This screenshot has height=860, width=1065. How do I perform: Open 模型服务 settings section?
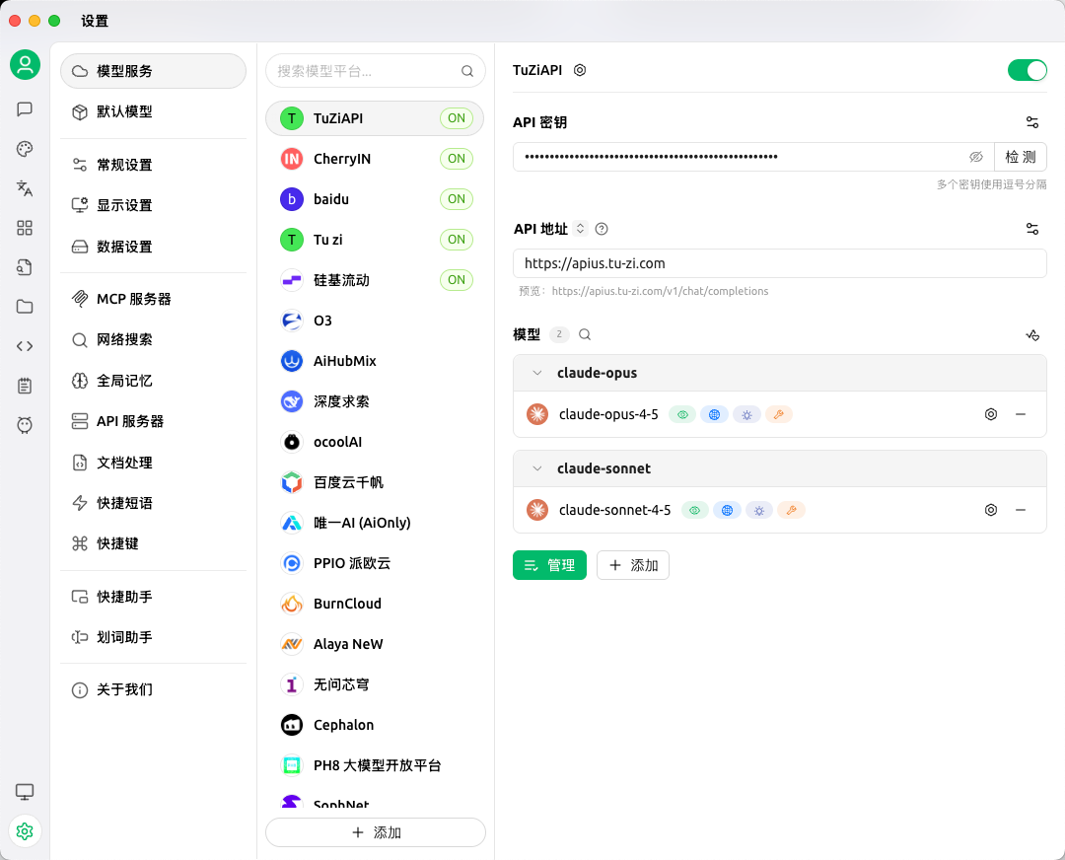[153, 71]
